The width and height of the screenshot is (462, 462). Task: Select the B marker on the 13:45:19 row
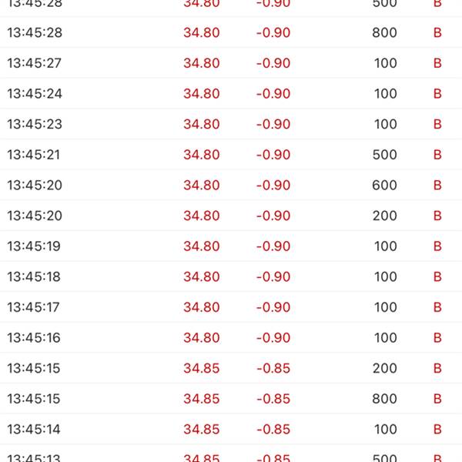(x=437, y=246)
